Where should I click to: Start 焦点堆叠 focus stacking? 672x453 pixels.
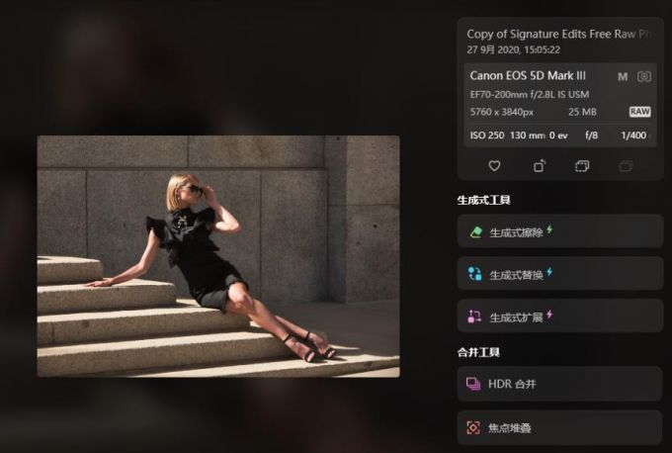pyautogui.click(x=559, y=427)
